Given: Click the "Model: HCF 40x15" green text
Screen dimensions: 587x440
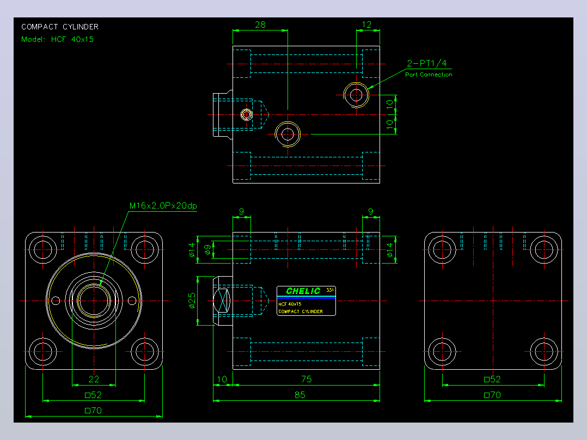Looking at the screenshot, I should coord(57,39).
